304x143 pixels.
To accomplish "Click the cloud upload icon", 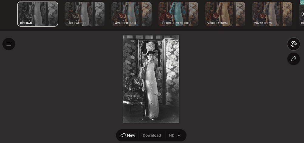I will 123,135.
